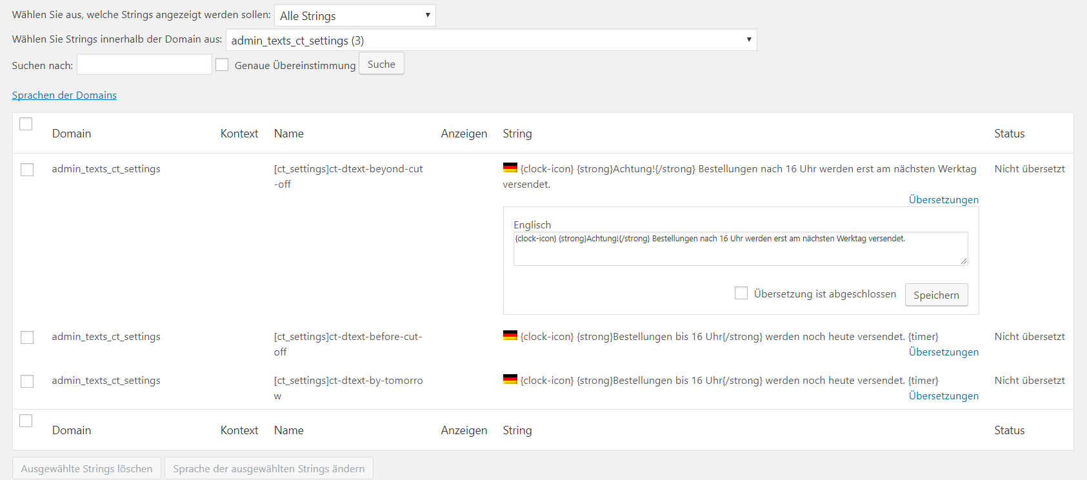Check the ct-dtext-before-cut-off row checkbox
Viewport: 1087px width, 480px height.
[x=27, y=337]
